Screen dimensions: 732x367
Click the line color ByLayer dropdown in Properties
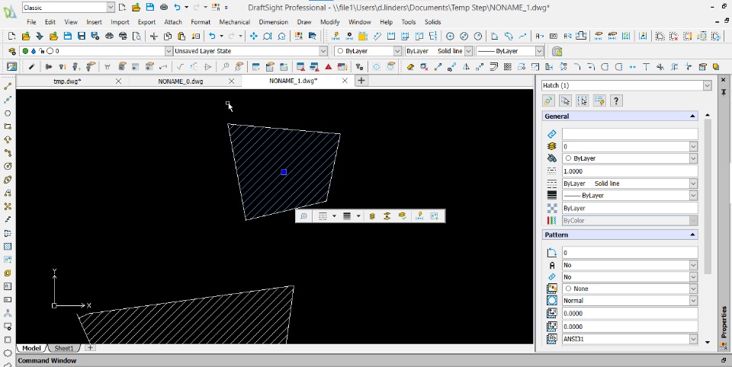point(693,158)
